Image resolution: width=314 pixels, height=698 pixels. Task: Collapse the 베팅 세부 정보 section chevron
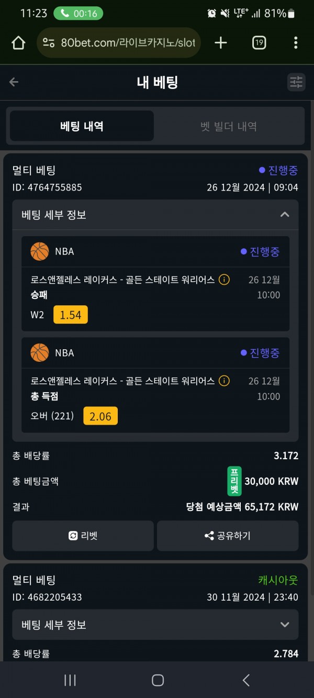point(285,215)
